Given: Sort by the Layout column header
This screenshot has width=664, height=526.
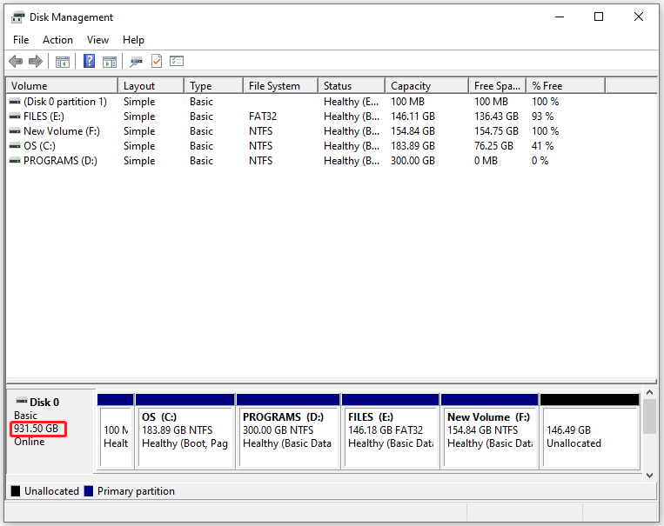Looking at the screenshot, I should point(151,86).
